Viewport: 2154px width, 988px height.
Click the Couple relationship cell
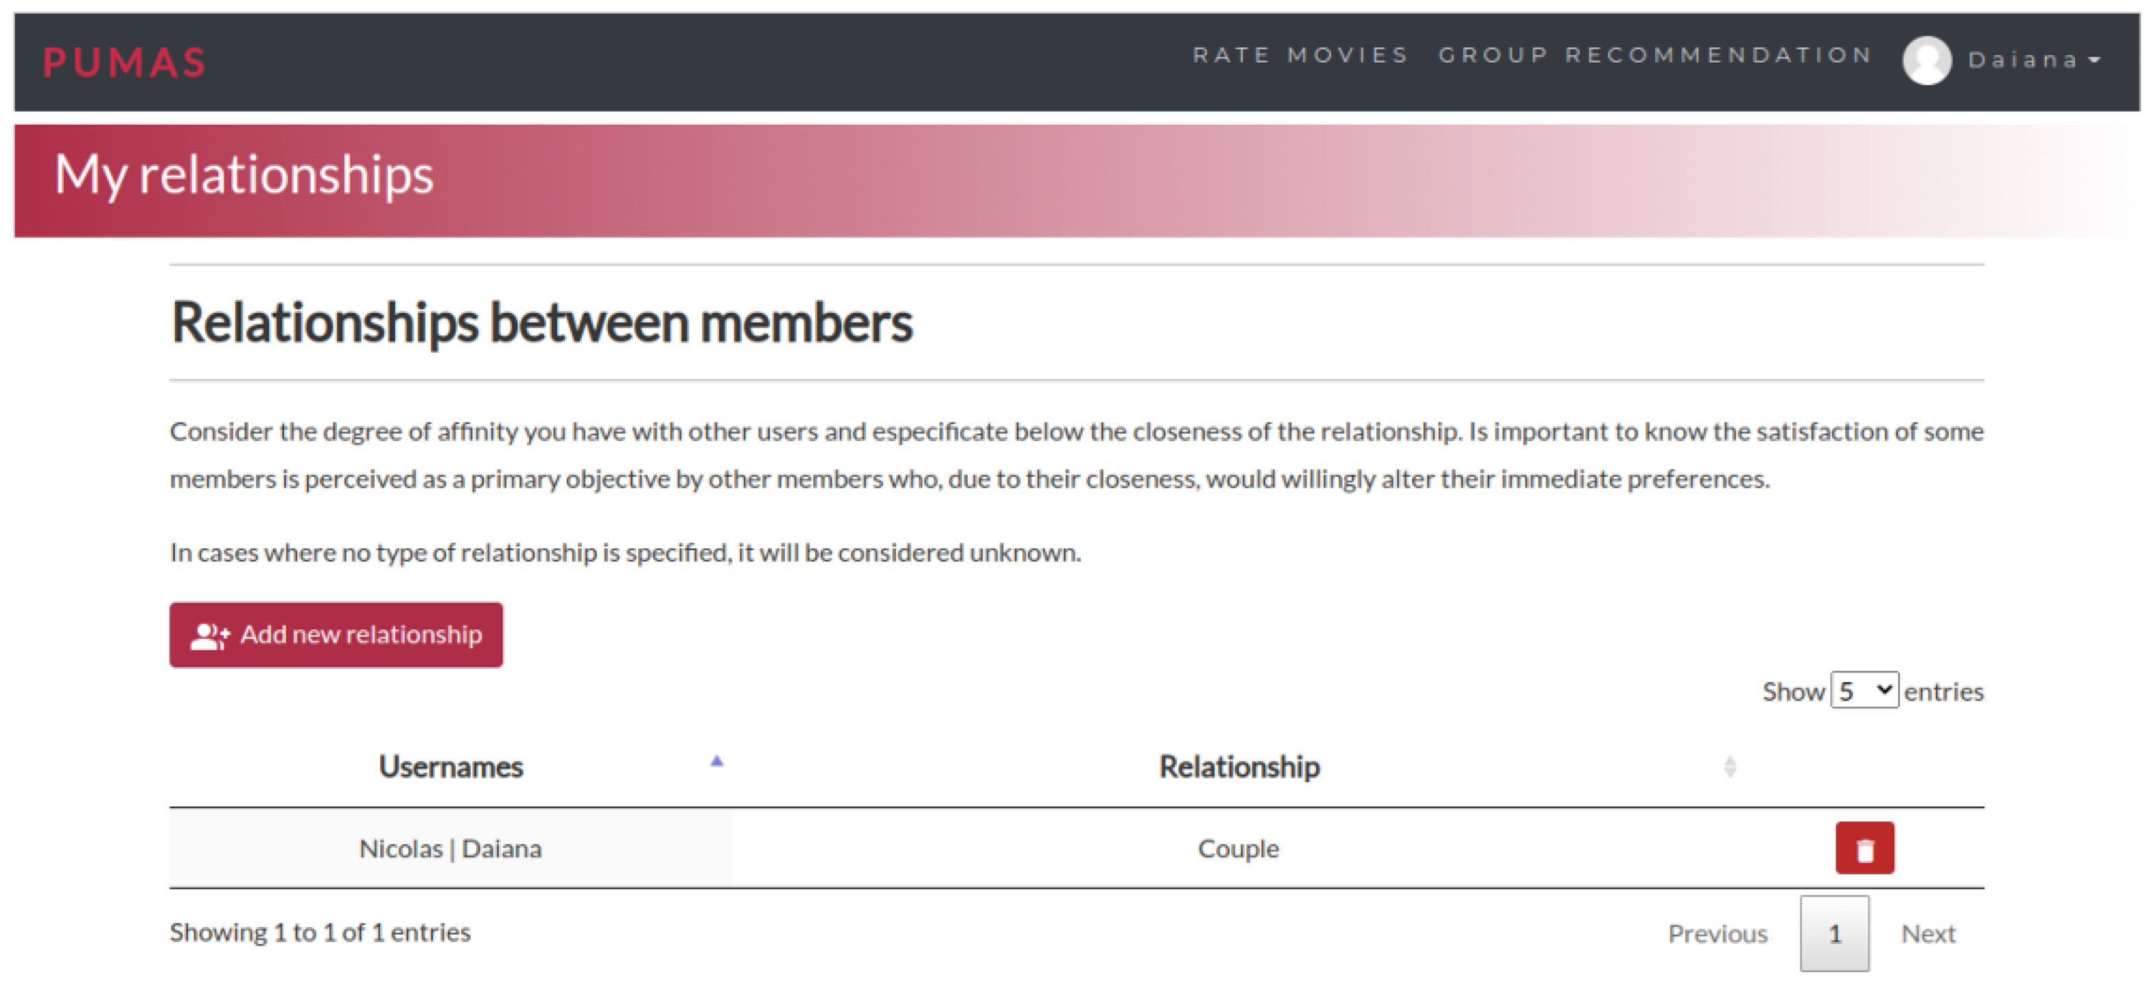(x=1239, y=849)
